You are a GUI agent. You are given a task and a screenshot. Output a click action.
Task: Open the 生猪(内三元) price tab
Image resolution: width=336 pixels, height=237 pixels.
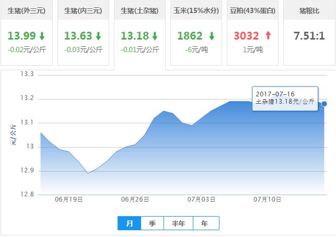click(x=83, y=10)
